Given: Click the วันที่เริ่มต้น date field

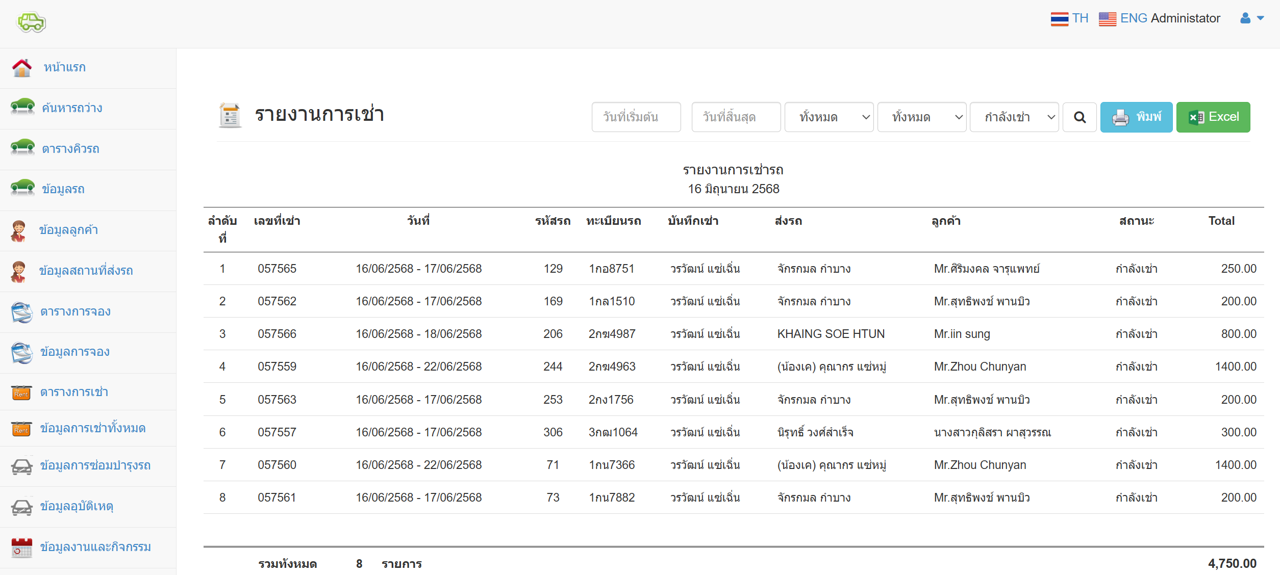Looking at the screenshot, I should pos(636,117).
